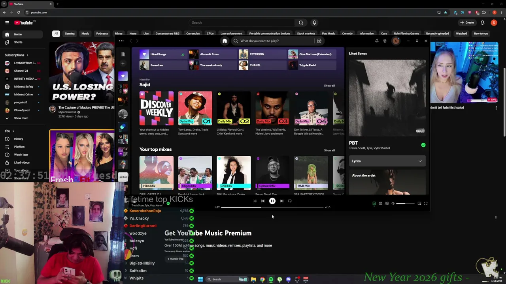This screenshot has height=284, width=506.
Task: Click the YouTube Search input field
Action: point(242,22)
